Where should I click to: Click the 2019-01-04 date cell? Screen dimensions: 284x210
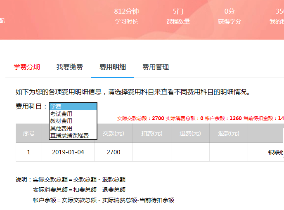tap(68, 152)
